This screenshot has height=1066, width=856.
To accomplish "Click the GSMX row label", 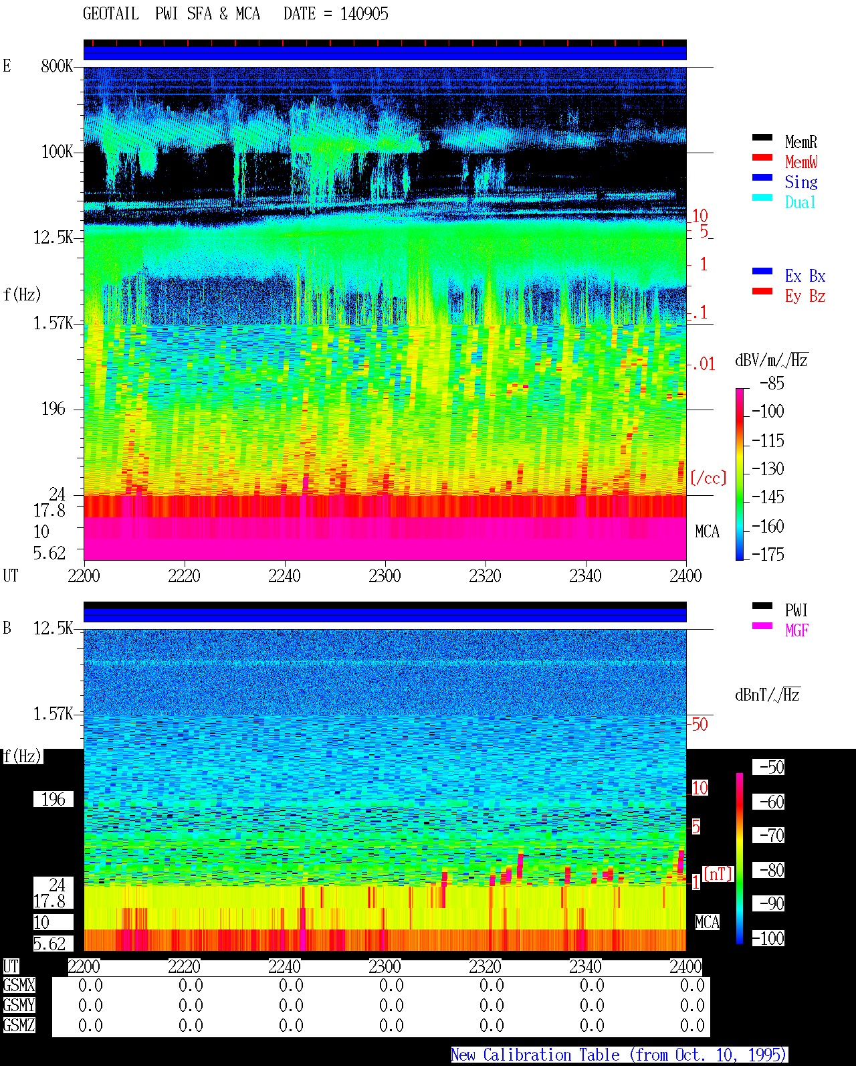I will coord(19,985).
